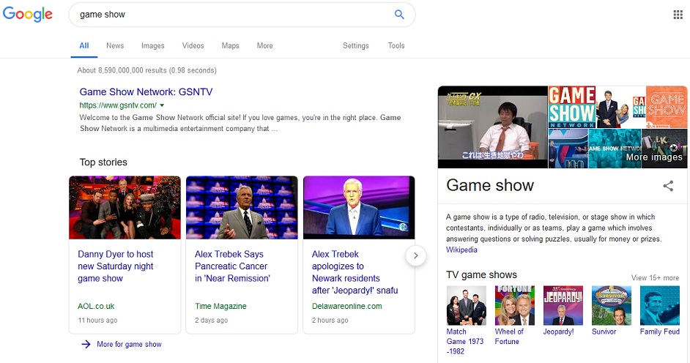This screenshot has height=363, width=690.
Task: Select Family Feud thumbnail
Action: [660, 305]
